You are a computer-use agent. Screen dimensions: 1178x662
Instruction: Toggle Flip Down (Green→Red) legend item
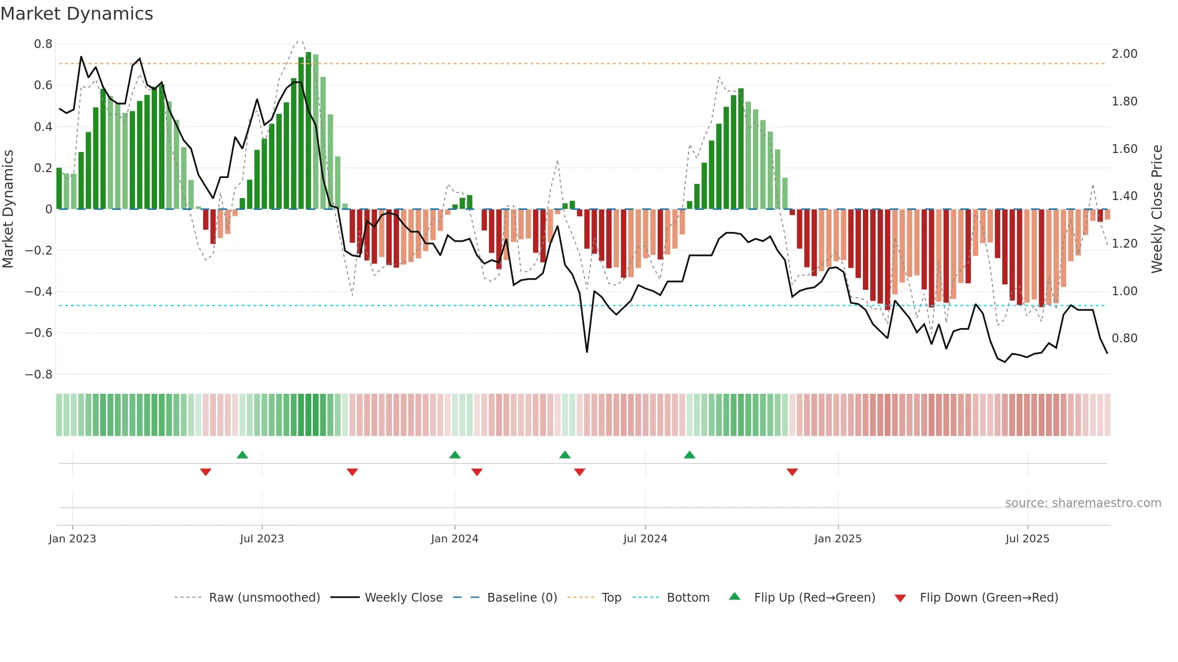[976, 597]
